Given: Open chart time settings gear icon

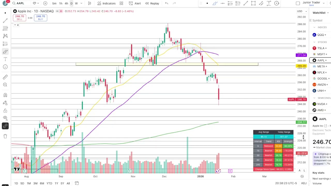Looking at the screenshot, I should pyautogui.click(x=302, y=176).
